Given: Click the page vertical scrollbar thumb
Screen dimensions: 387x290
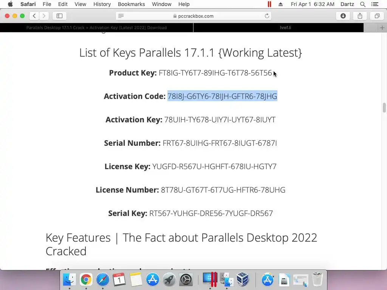Looking at the screenshot, I should pos(384,108).
